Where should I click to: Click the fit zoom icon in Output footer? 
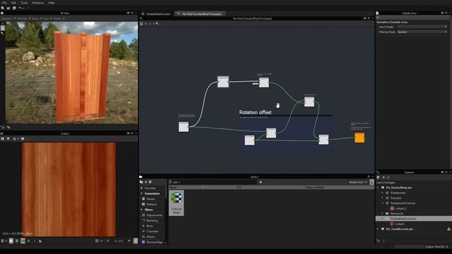(x=97, y=241)
